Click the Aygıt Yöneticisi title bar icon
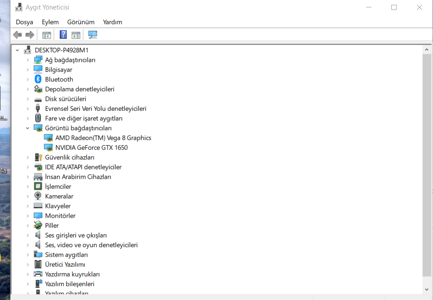The image size is (433, 300). [19, 7]
